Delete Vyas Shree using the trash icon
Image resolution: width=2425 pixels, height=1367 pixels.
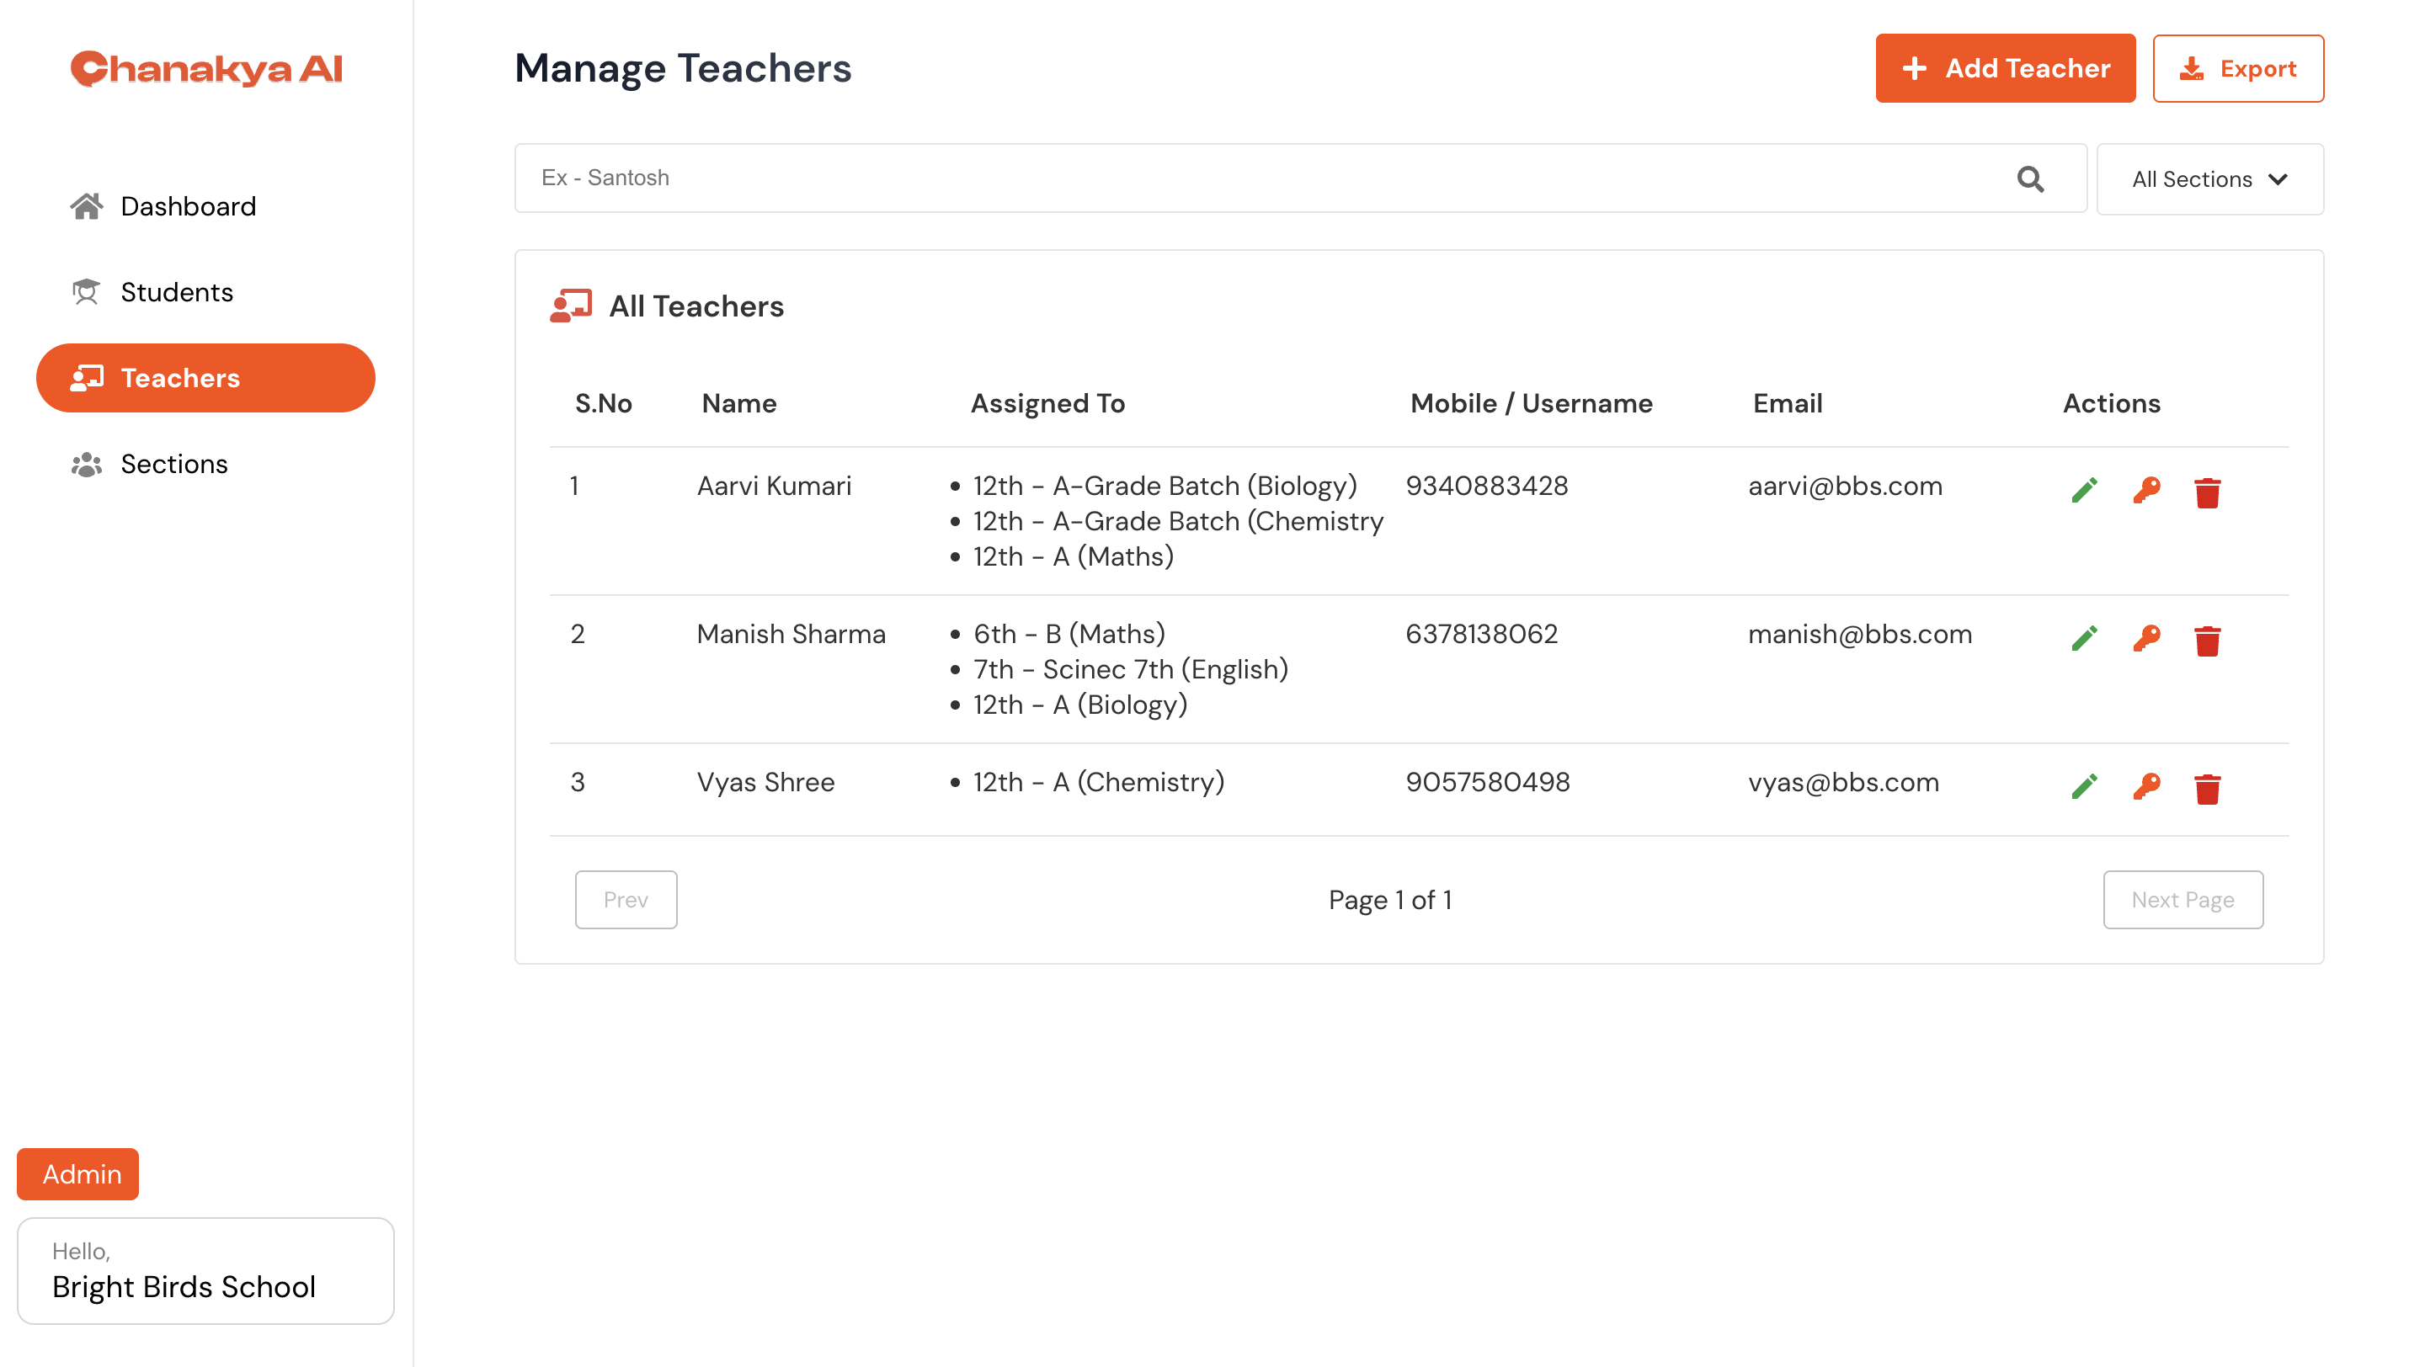2207,789
